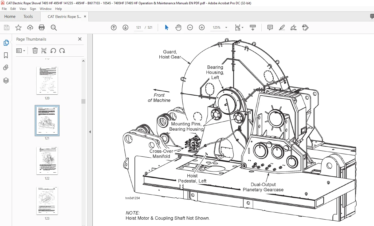Open the fit page options icon

pos(239,28)
